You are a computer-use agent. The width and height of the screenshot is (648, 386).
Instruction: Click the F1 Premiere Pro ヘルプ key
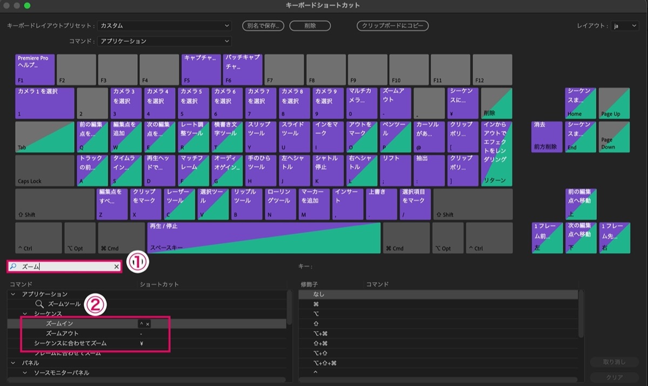coord(35,69)
